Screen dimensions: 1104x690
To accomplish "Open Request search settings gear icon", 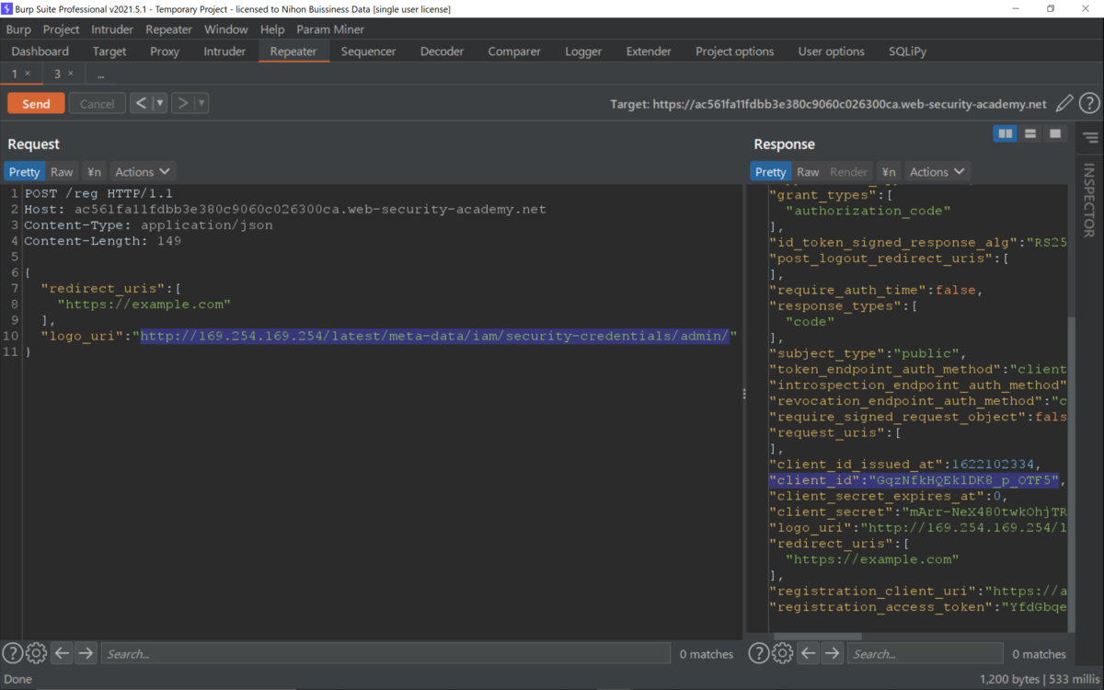I will coord(36,653).
